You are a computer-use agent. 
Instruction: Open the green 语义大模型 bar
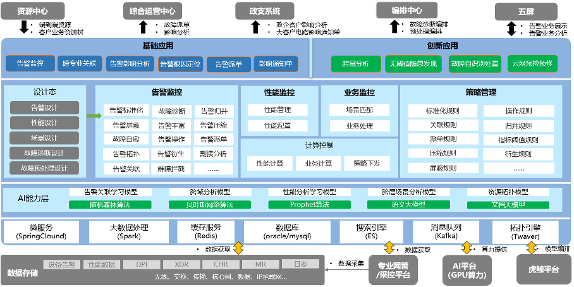click(408, 205)
